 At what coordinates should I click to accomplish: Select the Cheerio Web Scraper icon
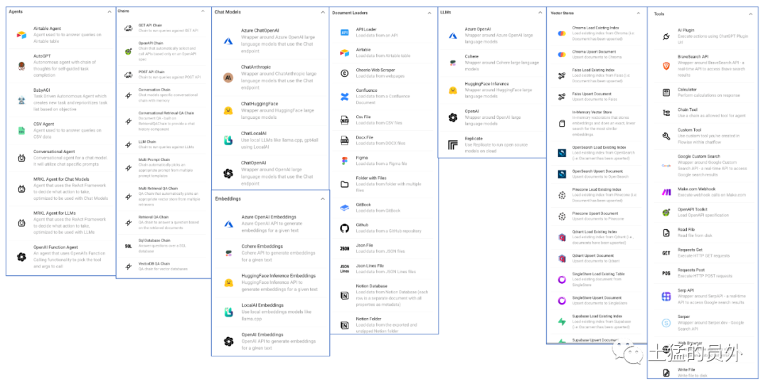click(344, 73)
